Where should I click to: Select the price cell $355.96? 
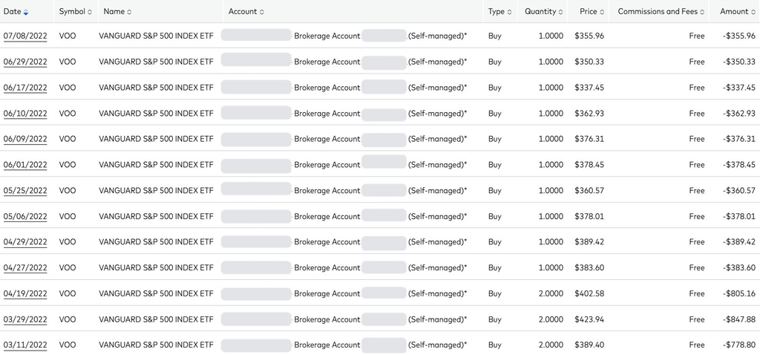pyautogui.click(x=589, y=36)
